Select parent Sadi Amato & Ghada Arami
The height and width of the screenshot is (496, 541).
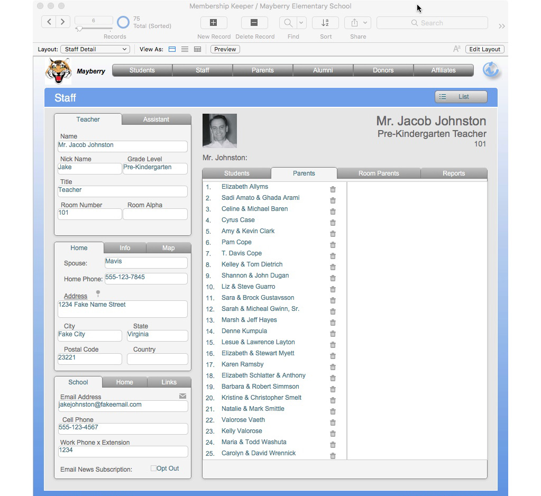click(x=261, y=198)
